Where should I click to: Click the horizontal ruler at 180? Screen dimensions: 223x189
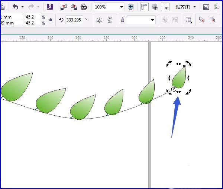coord(107,38)
